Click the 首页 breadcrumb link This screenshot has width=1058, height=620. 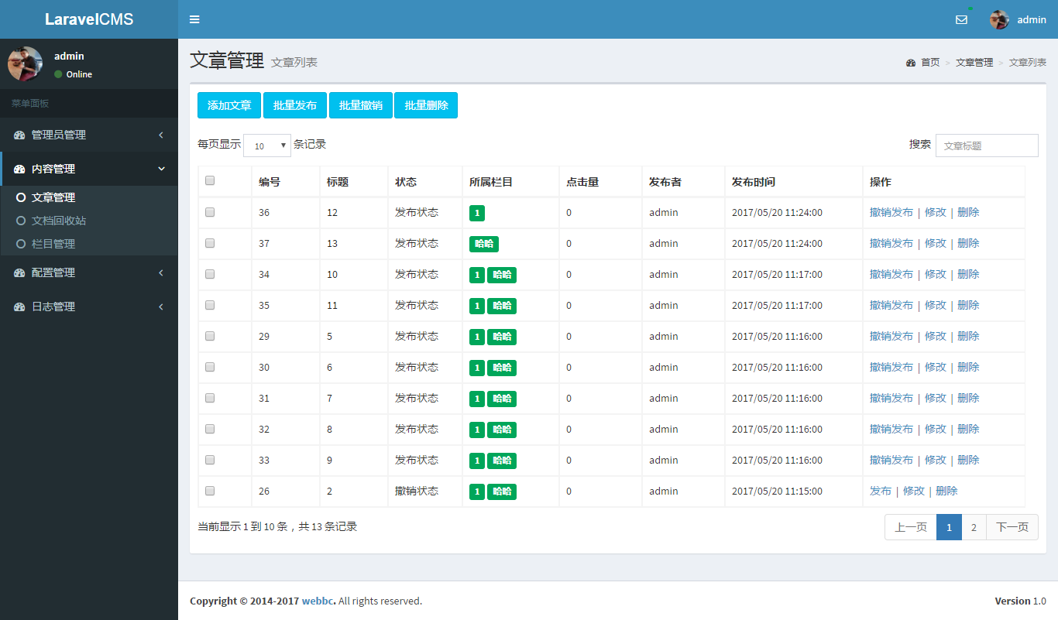tap(930, 63)
